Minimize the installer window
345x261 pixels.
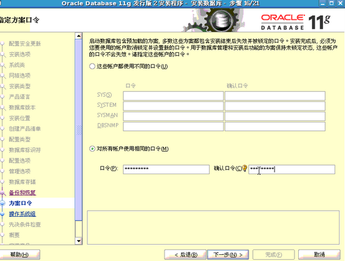(x=323, y=3)
